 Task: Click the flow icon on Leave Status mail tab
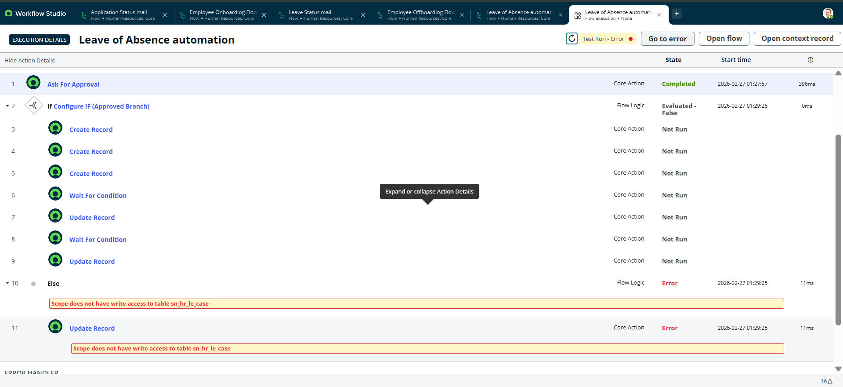[282, 15]
